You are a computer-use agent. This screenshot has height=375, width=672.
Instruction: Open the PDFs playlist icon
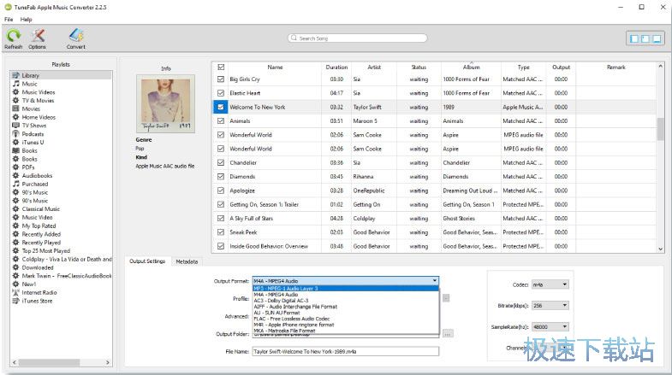click(16, 167)
